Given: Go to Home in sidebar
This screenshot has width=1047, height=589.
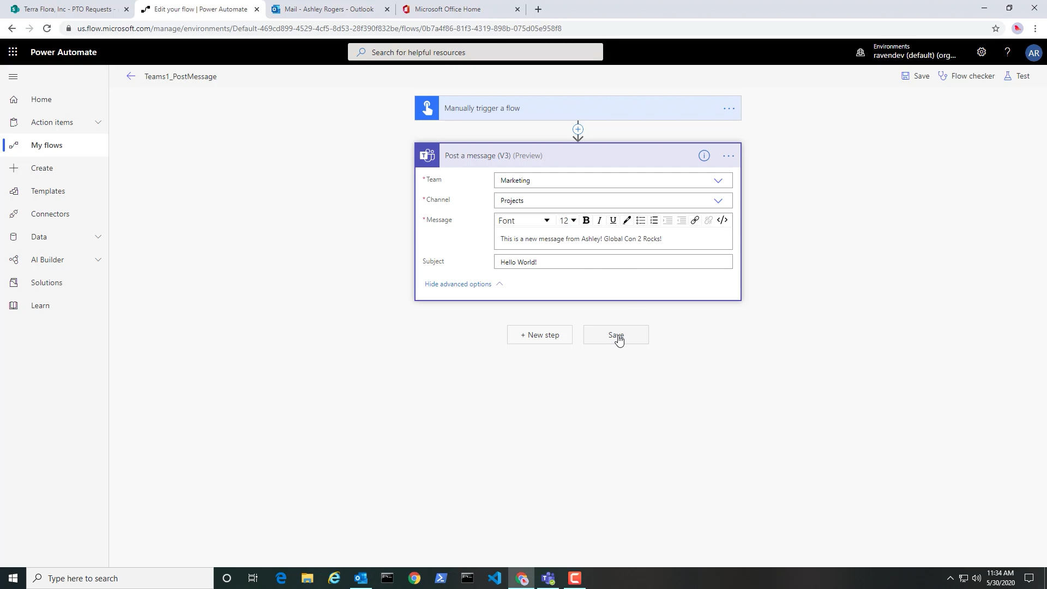Looking at the screenshot, I should pos(55,99).
